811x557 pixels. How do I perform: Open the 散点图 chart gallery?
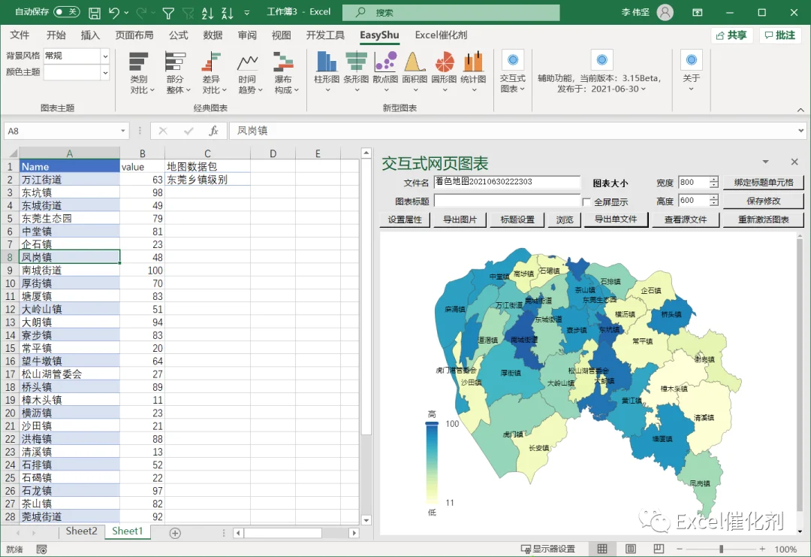tap(386, 72)
